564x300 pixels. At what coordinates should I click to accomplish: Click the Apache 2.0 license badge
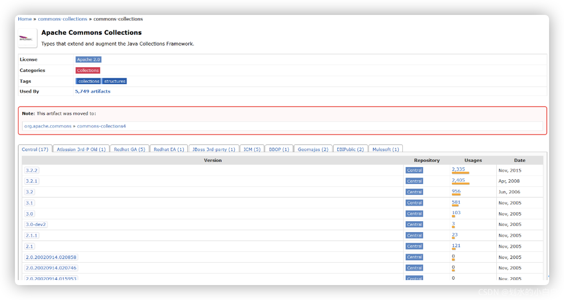88,60
